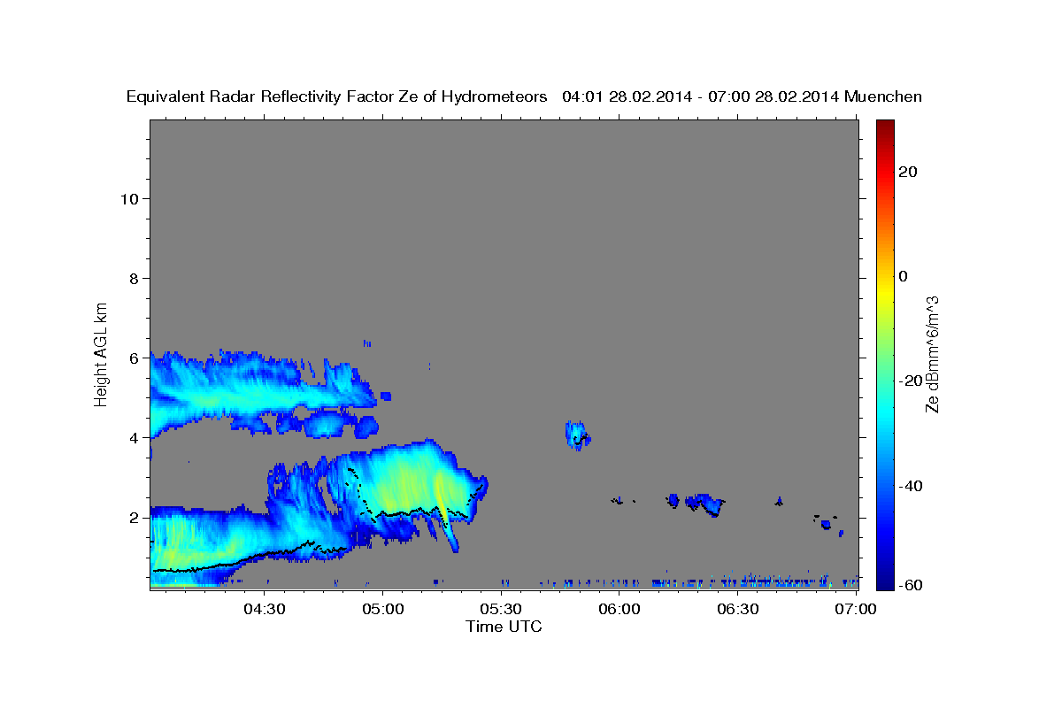Click the height tick label 2
Image resolution: width=1062 pixels, height=708 pixels.
pos(134,518)
